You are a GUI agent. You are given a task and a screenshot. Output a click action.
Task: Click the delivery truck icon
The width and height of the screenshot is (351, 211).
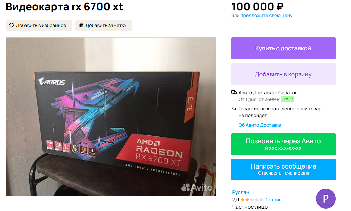[234, 92]
